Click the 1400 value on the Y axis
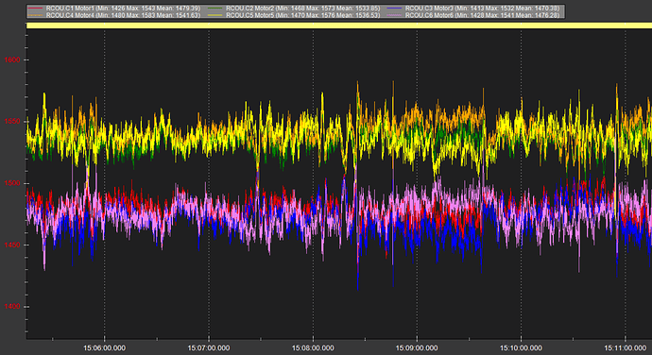 (12, 306)
